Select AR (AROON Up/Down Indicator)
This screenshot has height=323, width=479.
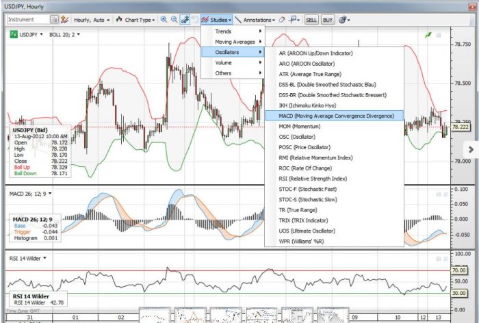[334, 53]
